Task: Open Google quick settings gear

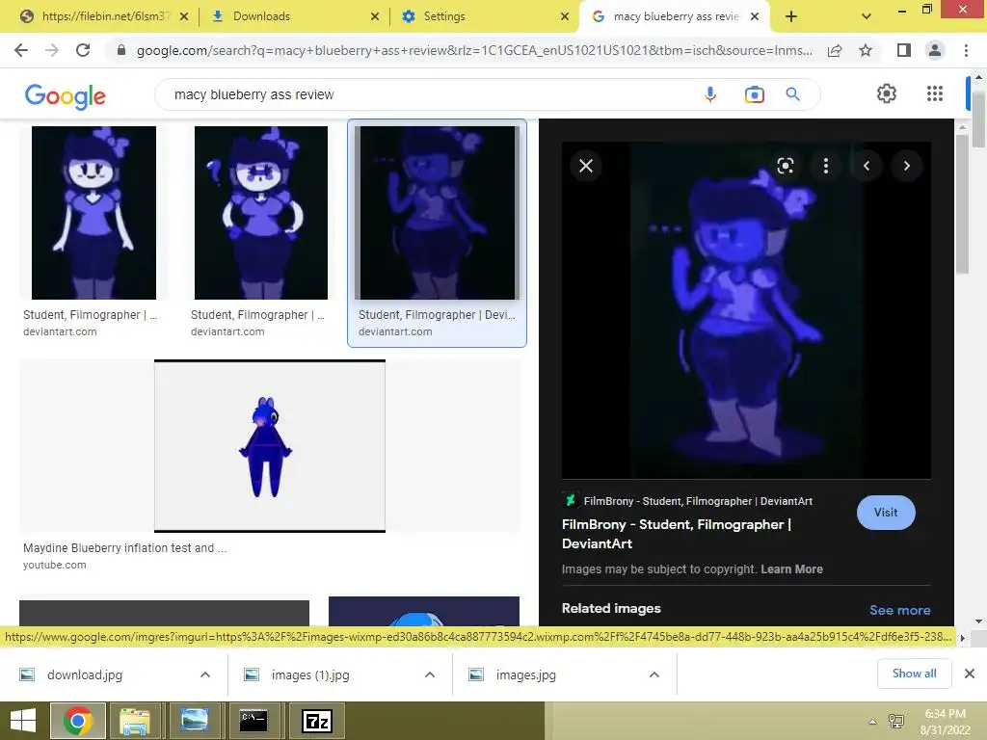Action: tap(887, 93)
